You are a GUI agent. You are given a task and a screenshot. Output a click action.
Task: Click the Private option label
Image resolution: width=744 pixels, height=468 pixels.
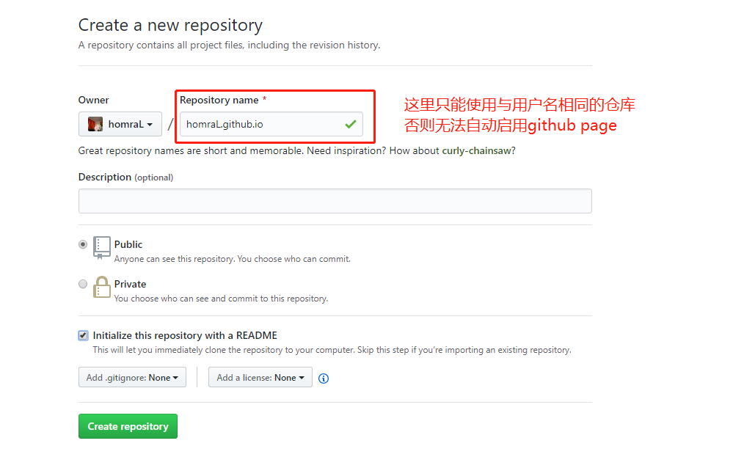(130, 284)
